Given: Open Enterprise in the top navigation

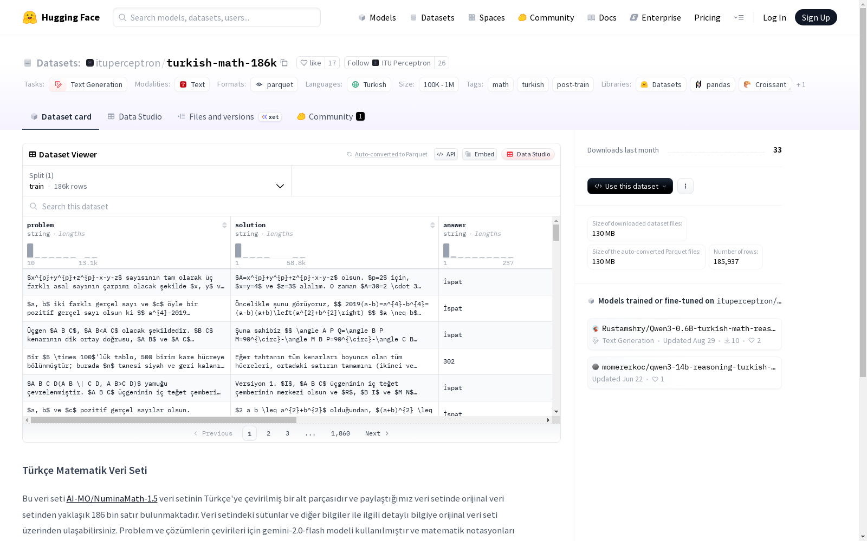Looking at the screenshot, I should [655, 17].
